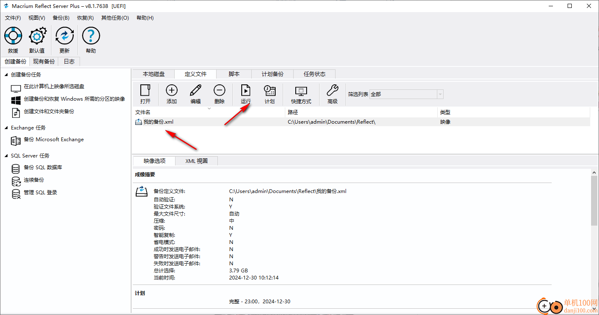Click the Windows logo icon for partition backup
The height and width of the screenshot is (315, 599).
tap(16, 100)
